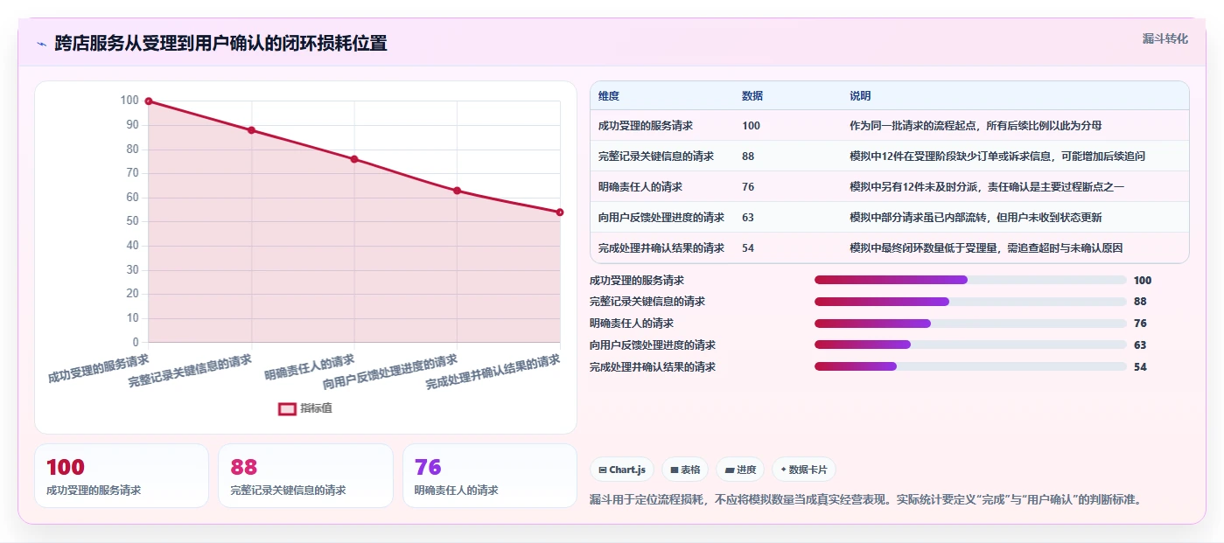Click the value 100 beside the first progress bar
The width and height of the screenshot is (1224, 543).
[1143, 281]
